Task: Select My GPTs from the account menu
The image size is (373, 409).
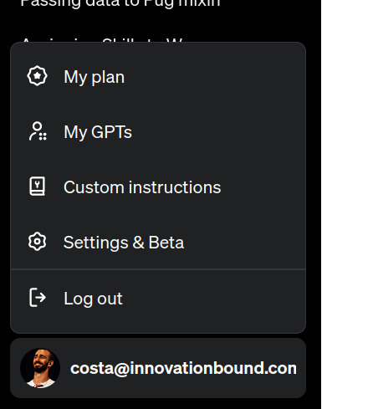Action: pyautogui.click(x=158, y=131)
